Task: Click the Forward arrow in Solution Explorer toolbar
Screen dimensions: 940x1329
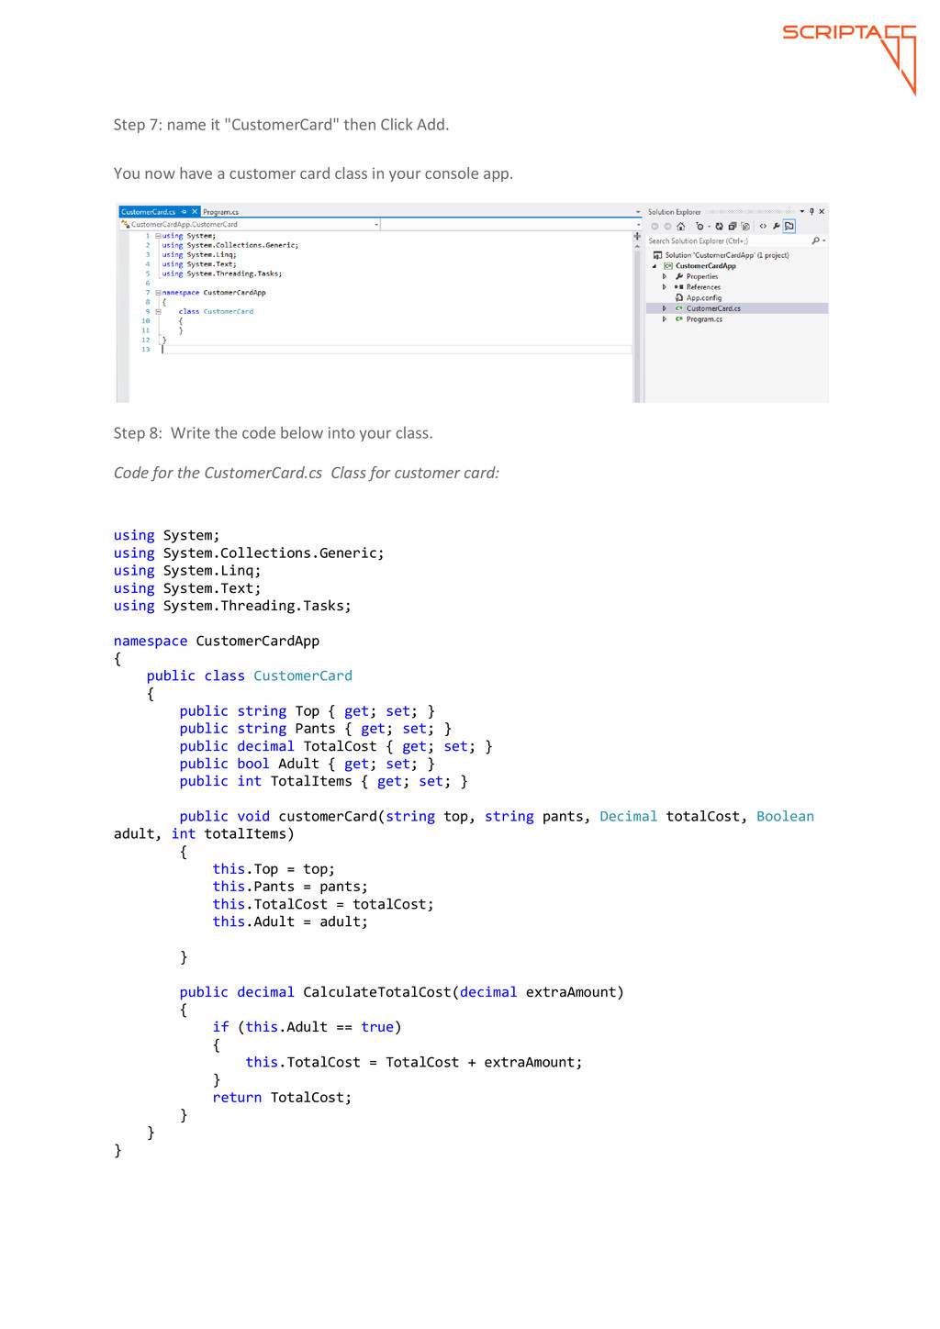Action: [667, 226]
